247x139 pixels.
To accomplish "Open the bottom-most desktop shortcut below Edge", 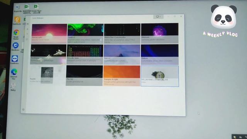I will pyautogui.click(x=13, y=87).
